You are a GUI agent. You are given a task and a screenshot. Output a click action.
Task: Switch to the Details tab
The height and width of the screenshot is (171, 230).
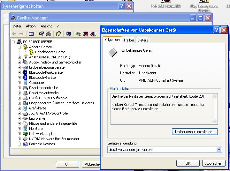click(143, 40)
